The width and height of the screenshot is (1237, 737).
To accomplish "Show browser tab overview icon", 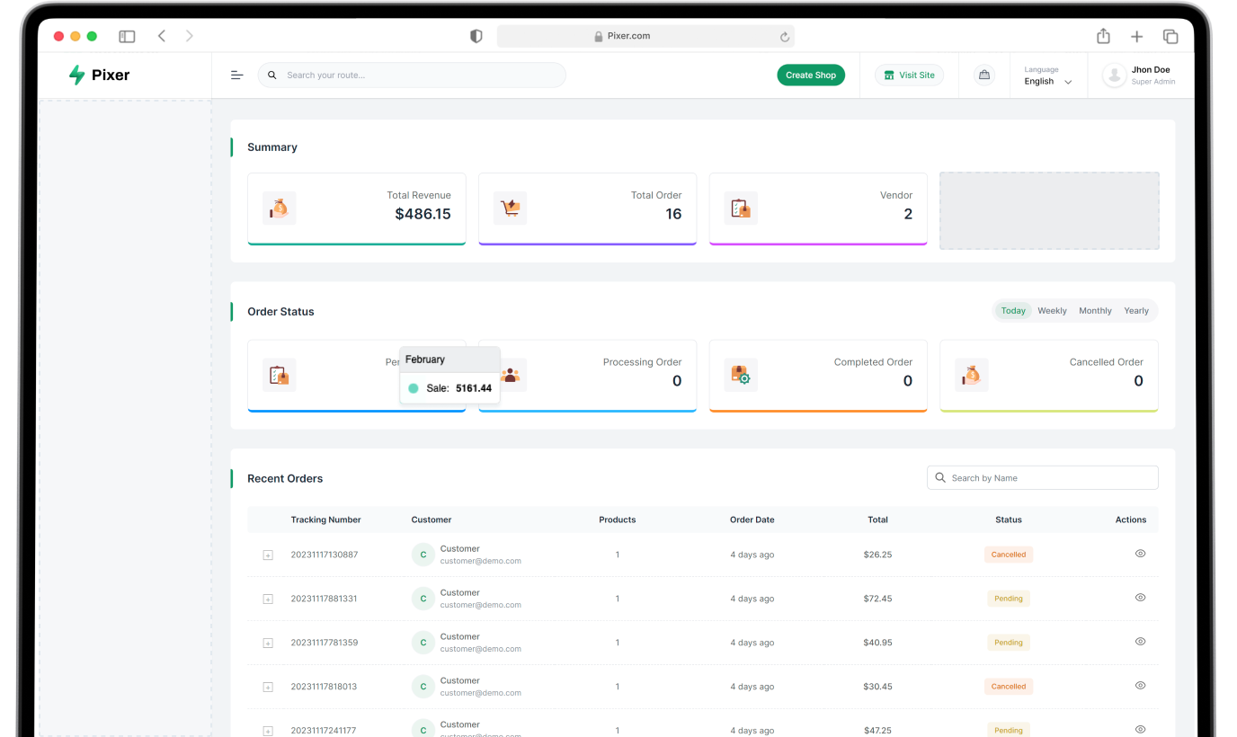I will [1170, 36].
